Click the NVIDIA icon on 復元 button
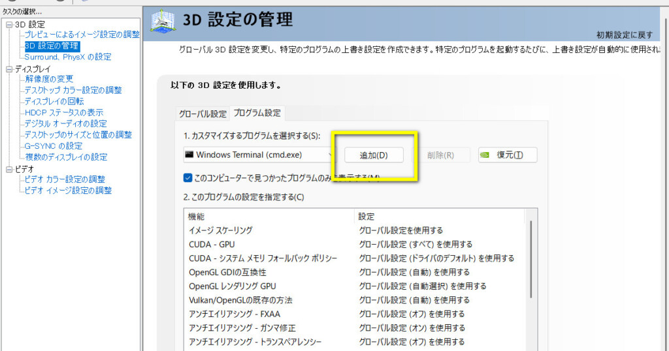The image size is (669, 351). point(485,155)
